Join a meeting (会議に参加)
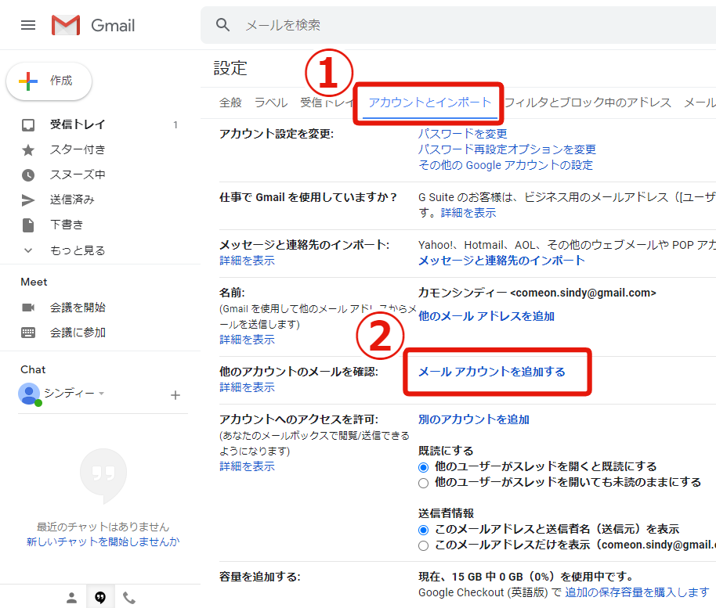The image size is (716, 608). (x=78, y=333)
